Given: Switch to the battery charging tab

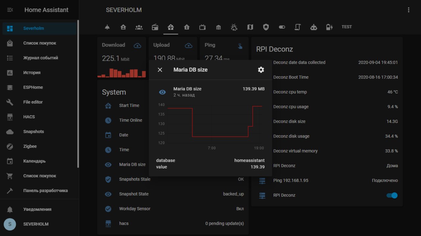Looking at the screenshot, I should [330, 27].
